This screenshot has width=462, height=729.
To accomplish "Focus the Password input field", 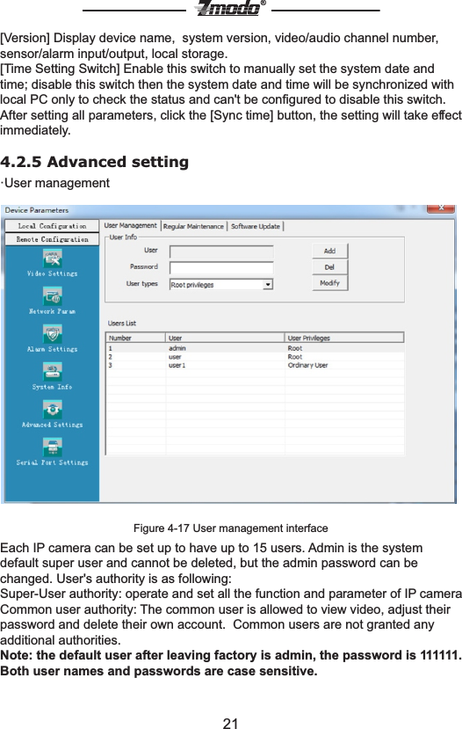I will click(x=221, y=268).
